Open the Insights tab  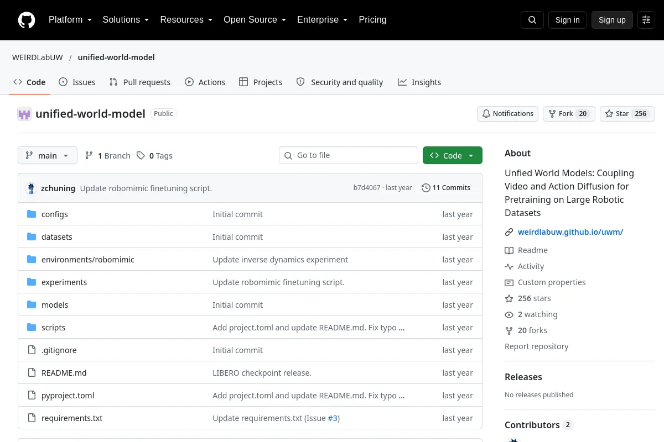419,82
